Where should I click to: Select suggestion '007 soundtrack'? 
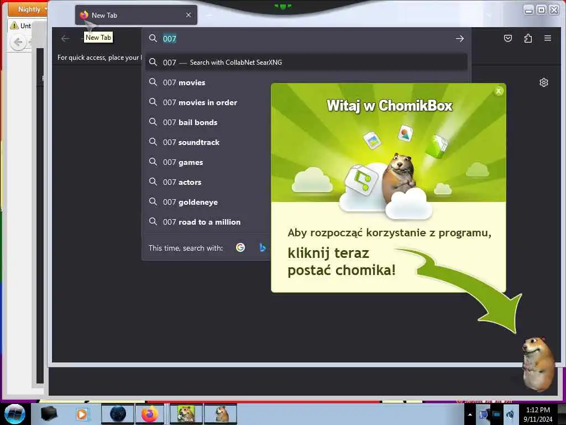[x=208, y=142]
